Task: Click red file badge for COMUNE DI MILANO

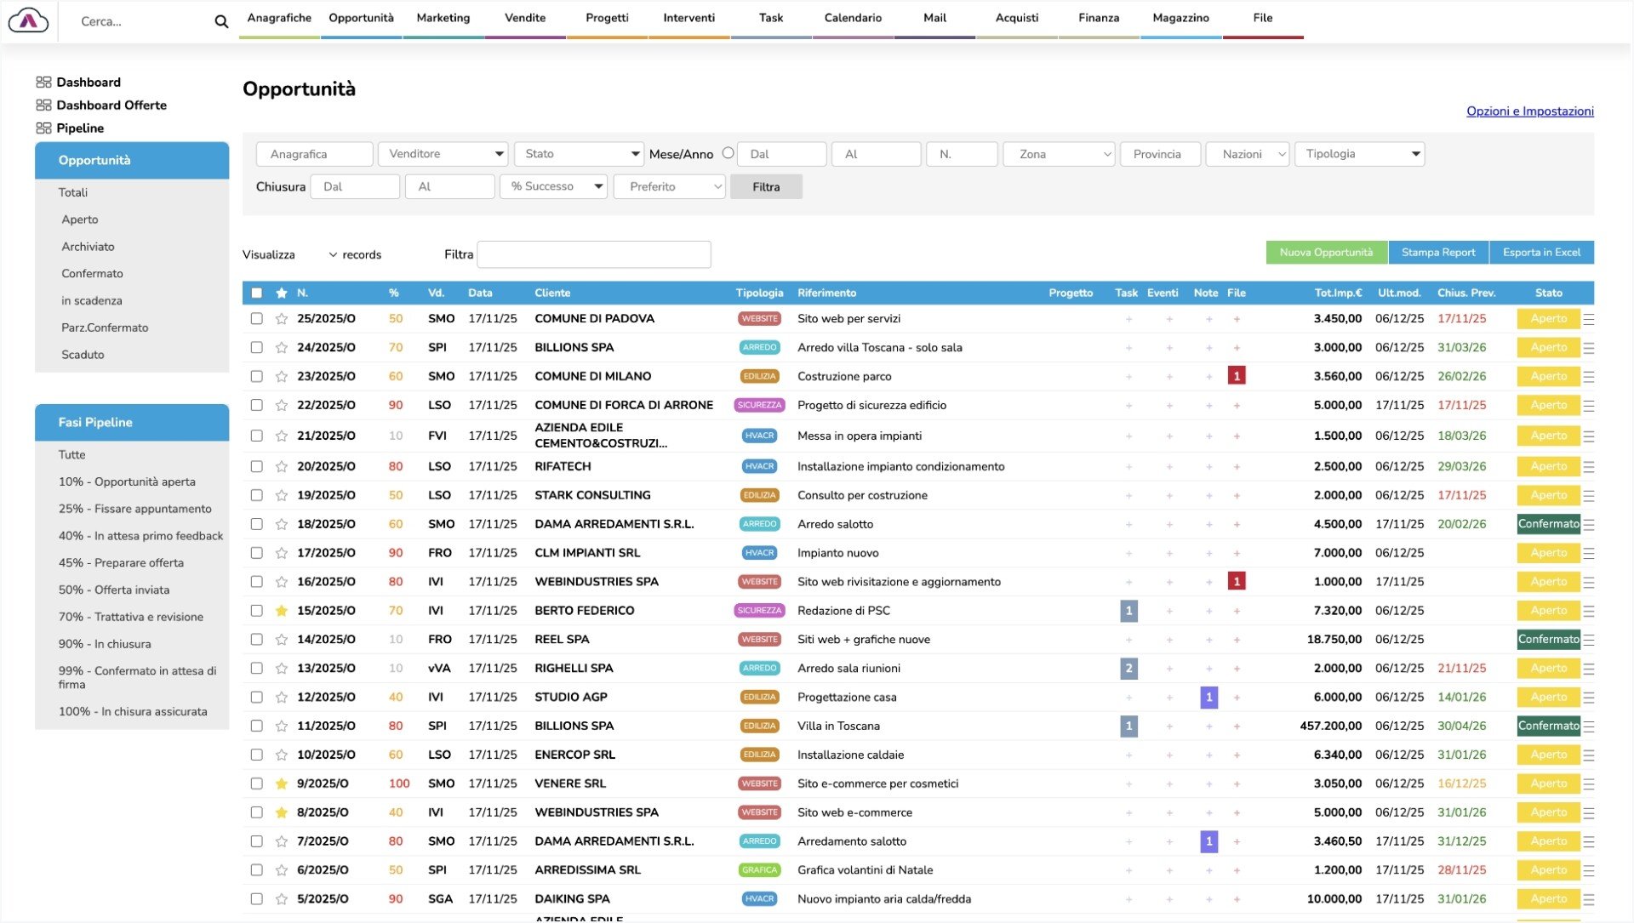Action: coord(1237,376)
